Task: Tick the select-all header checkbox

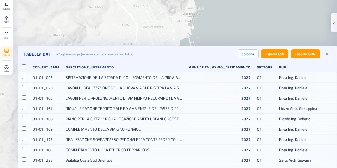Action: click(x=24, y=67)
